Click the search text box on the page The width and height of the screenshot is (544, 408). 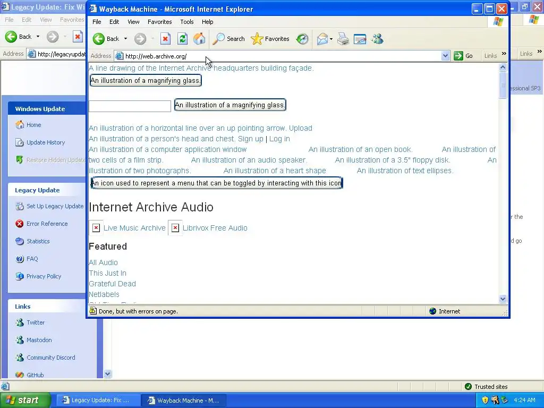pyautogui.click(x=130, y=106)
